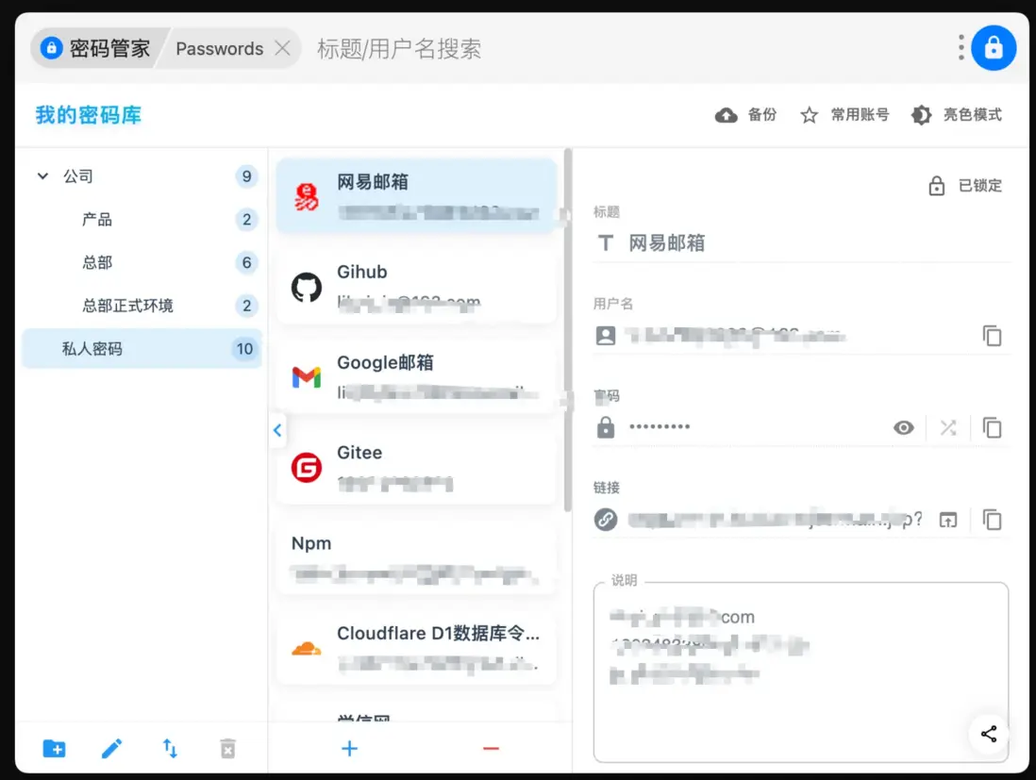Open the Npm entry
This screenshot has height=780, width=1036.
coord(416,557)
